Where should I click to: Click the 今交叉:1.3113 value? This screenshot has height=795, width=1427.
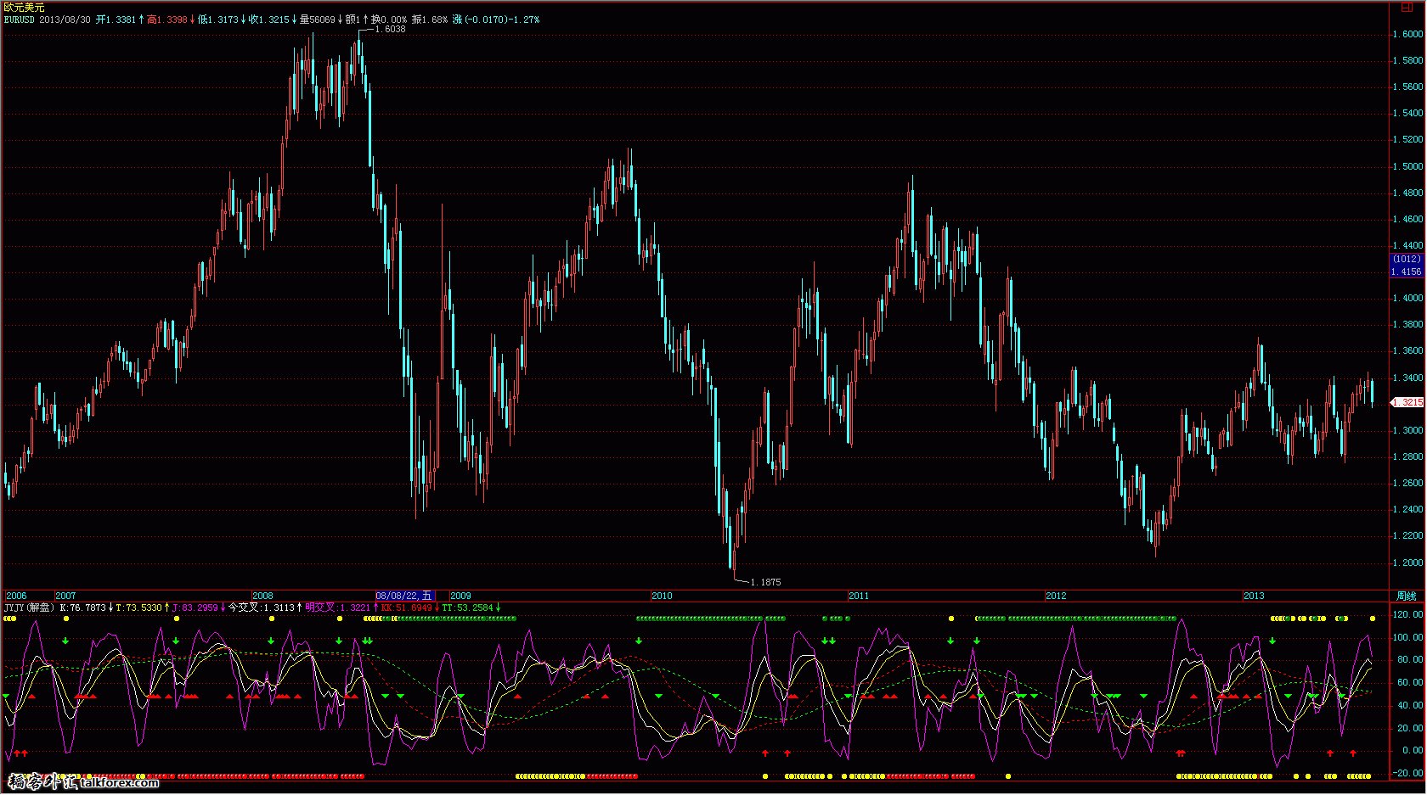pos(262,607)
